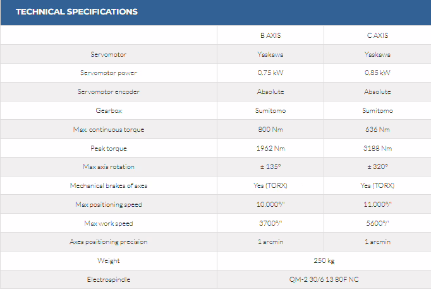Select the QM-2 30/6 13 80F NC electrospindle
Viewport: 431px width, 290px height.
324,279
